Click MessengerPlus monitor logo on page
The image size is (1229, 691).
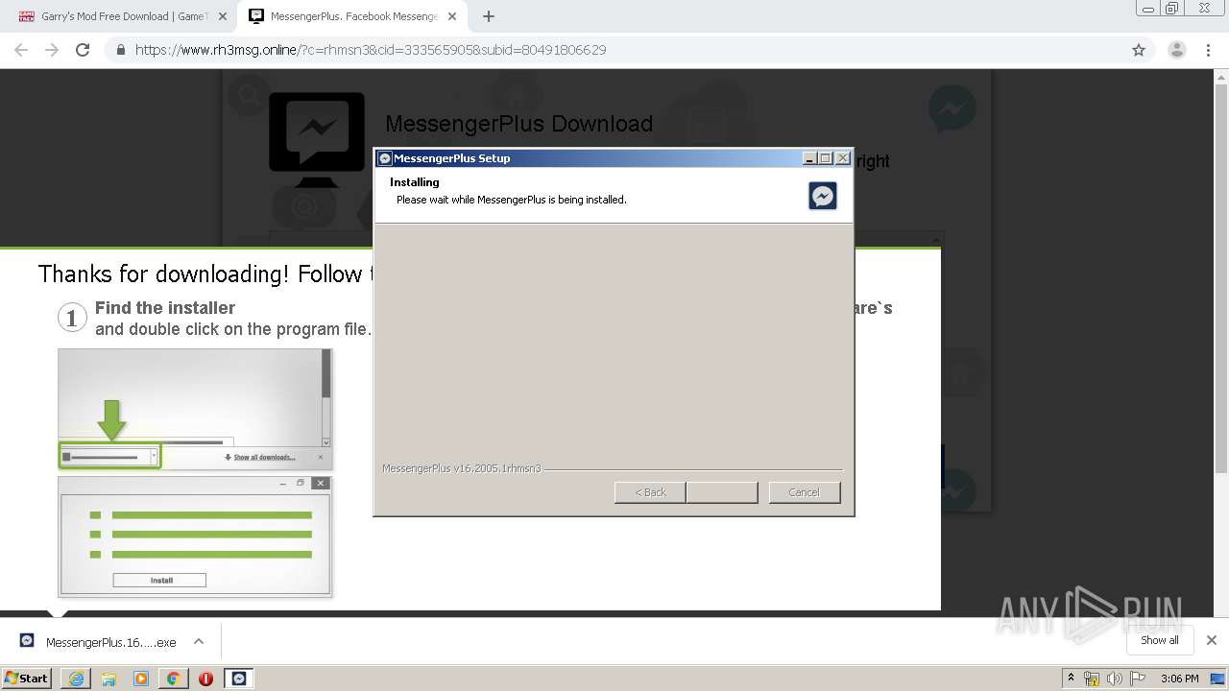(317, 139)
